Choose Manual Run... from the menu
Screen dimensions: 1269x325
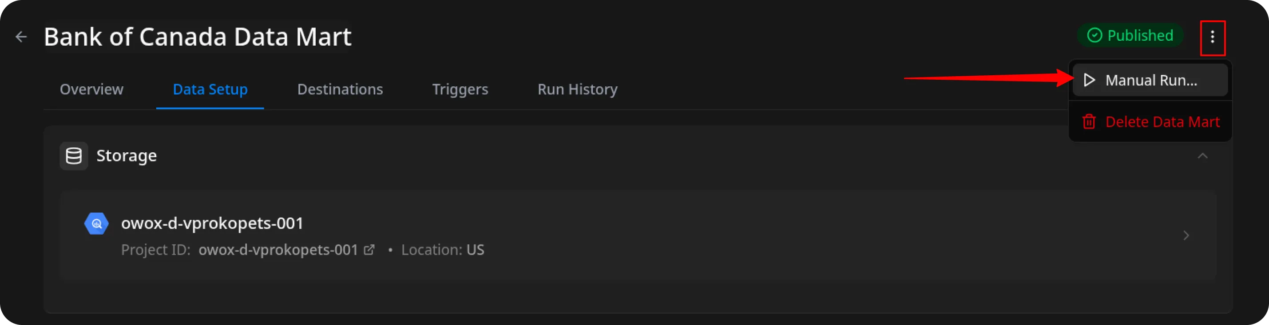click(1151, 80)
